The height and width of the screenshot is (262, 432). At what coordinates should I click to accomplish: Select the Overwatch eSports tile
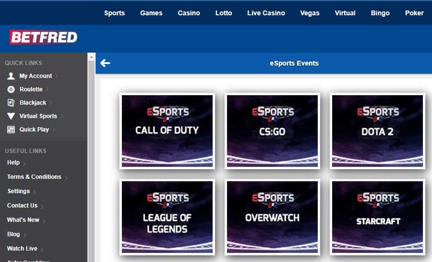click(272, 217)
